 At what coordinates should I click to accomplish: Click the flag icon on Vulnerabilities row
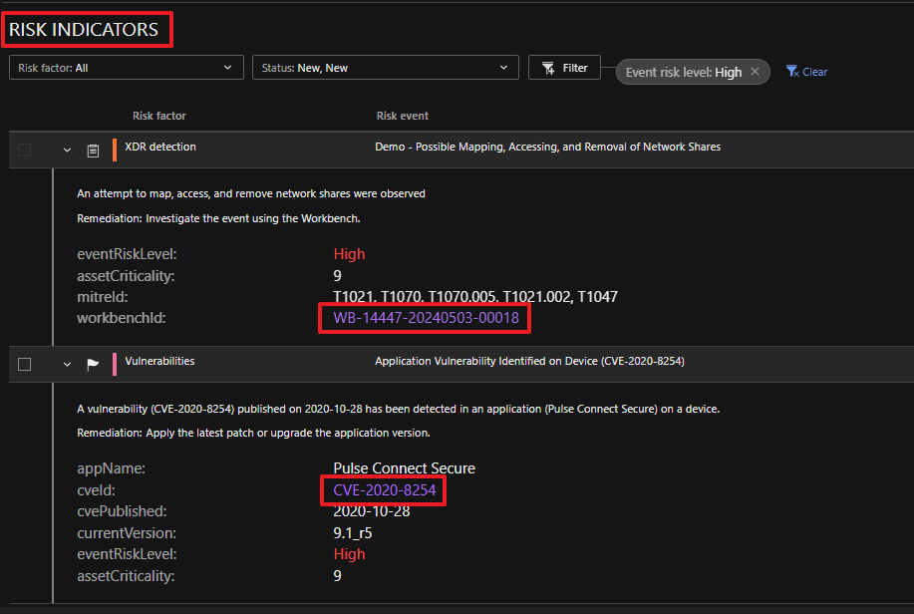click(93, 365)
